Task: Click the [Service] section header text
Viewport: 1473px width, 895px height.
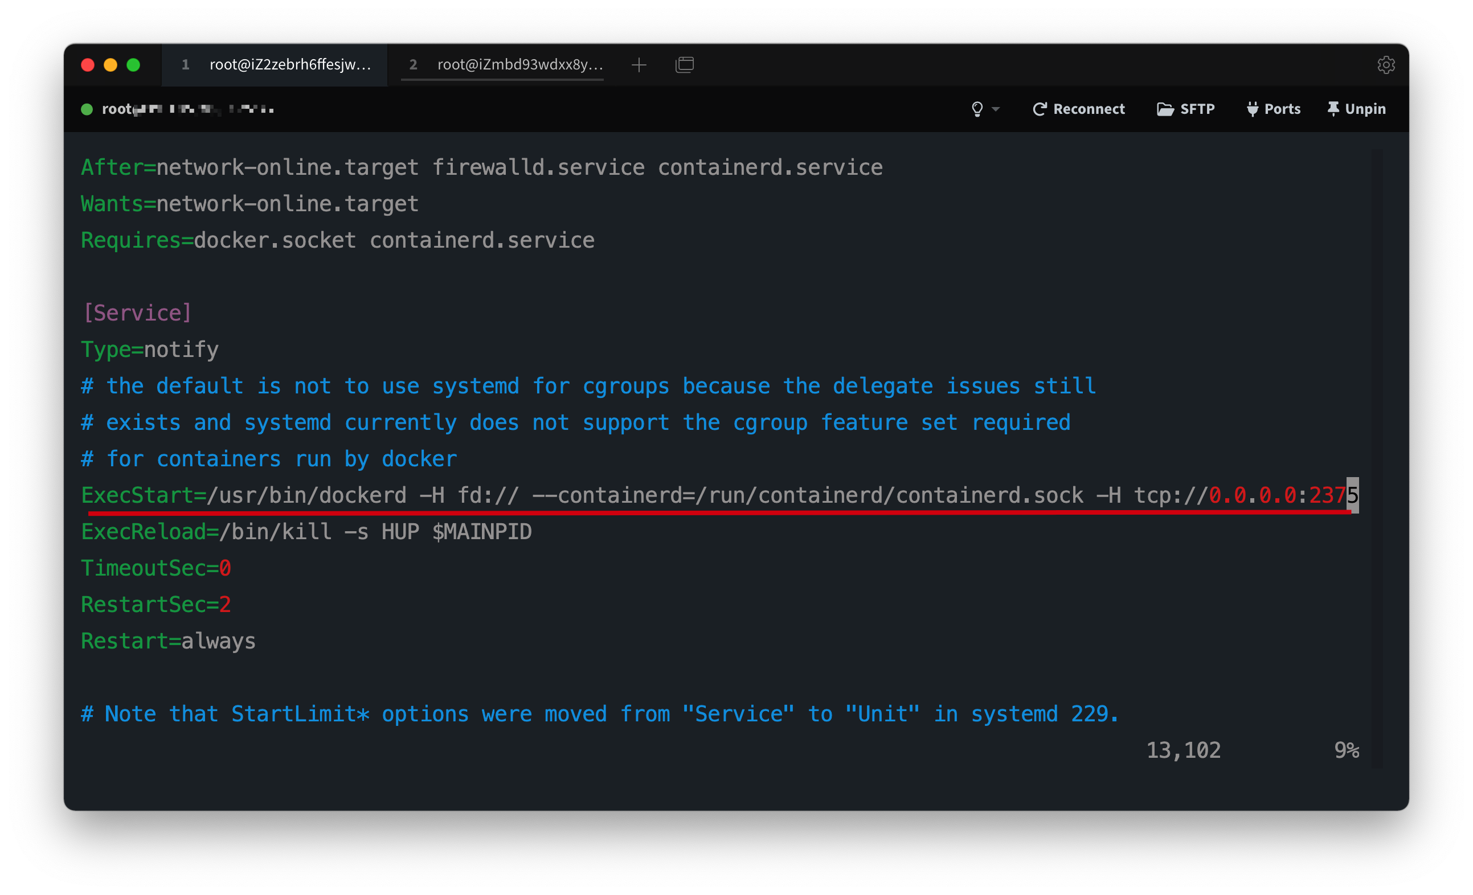Action: [x=137, y=313]
